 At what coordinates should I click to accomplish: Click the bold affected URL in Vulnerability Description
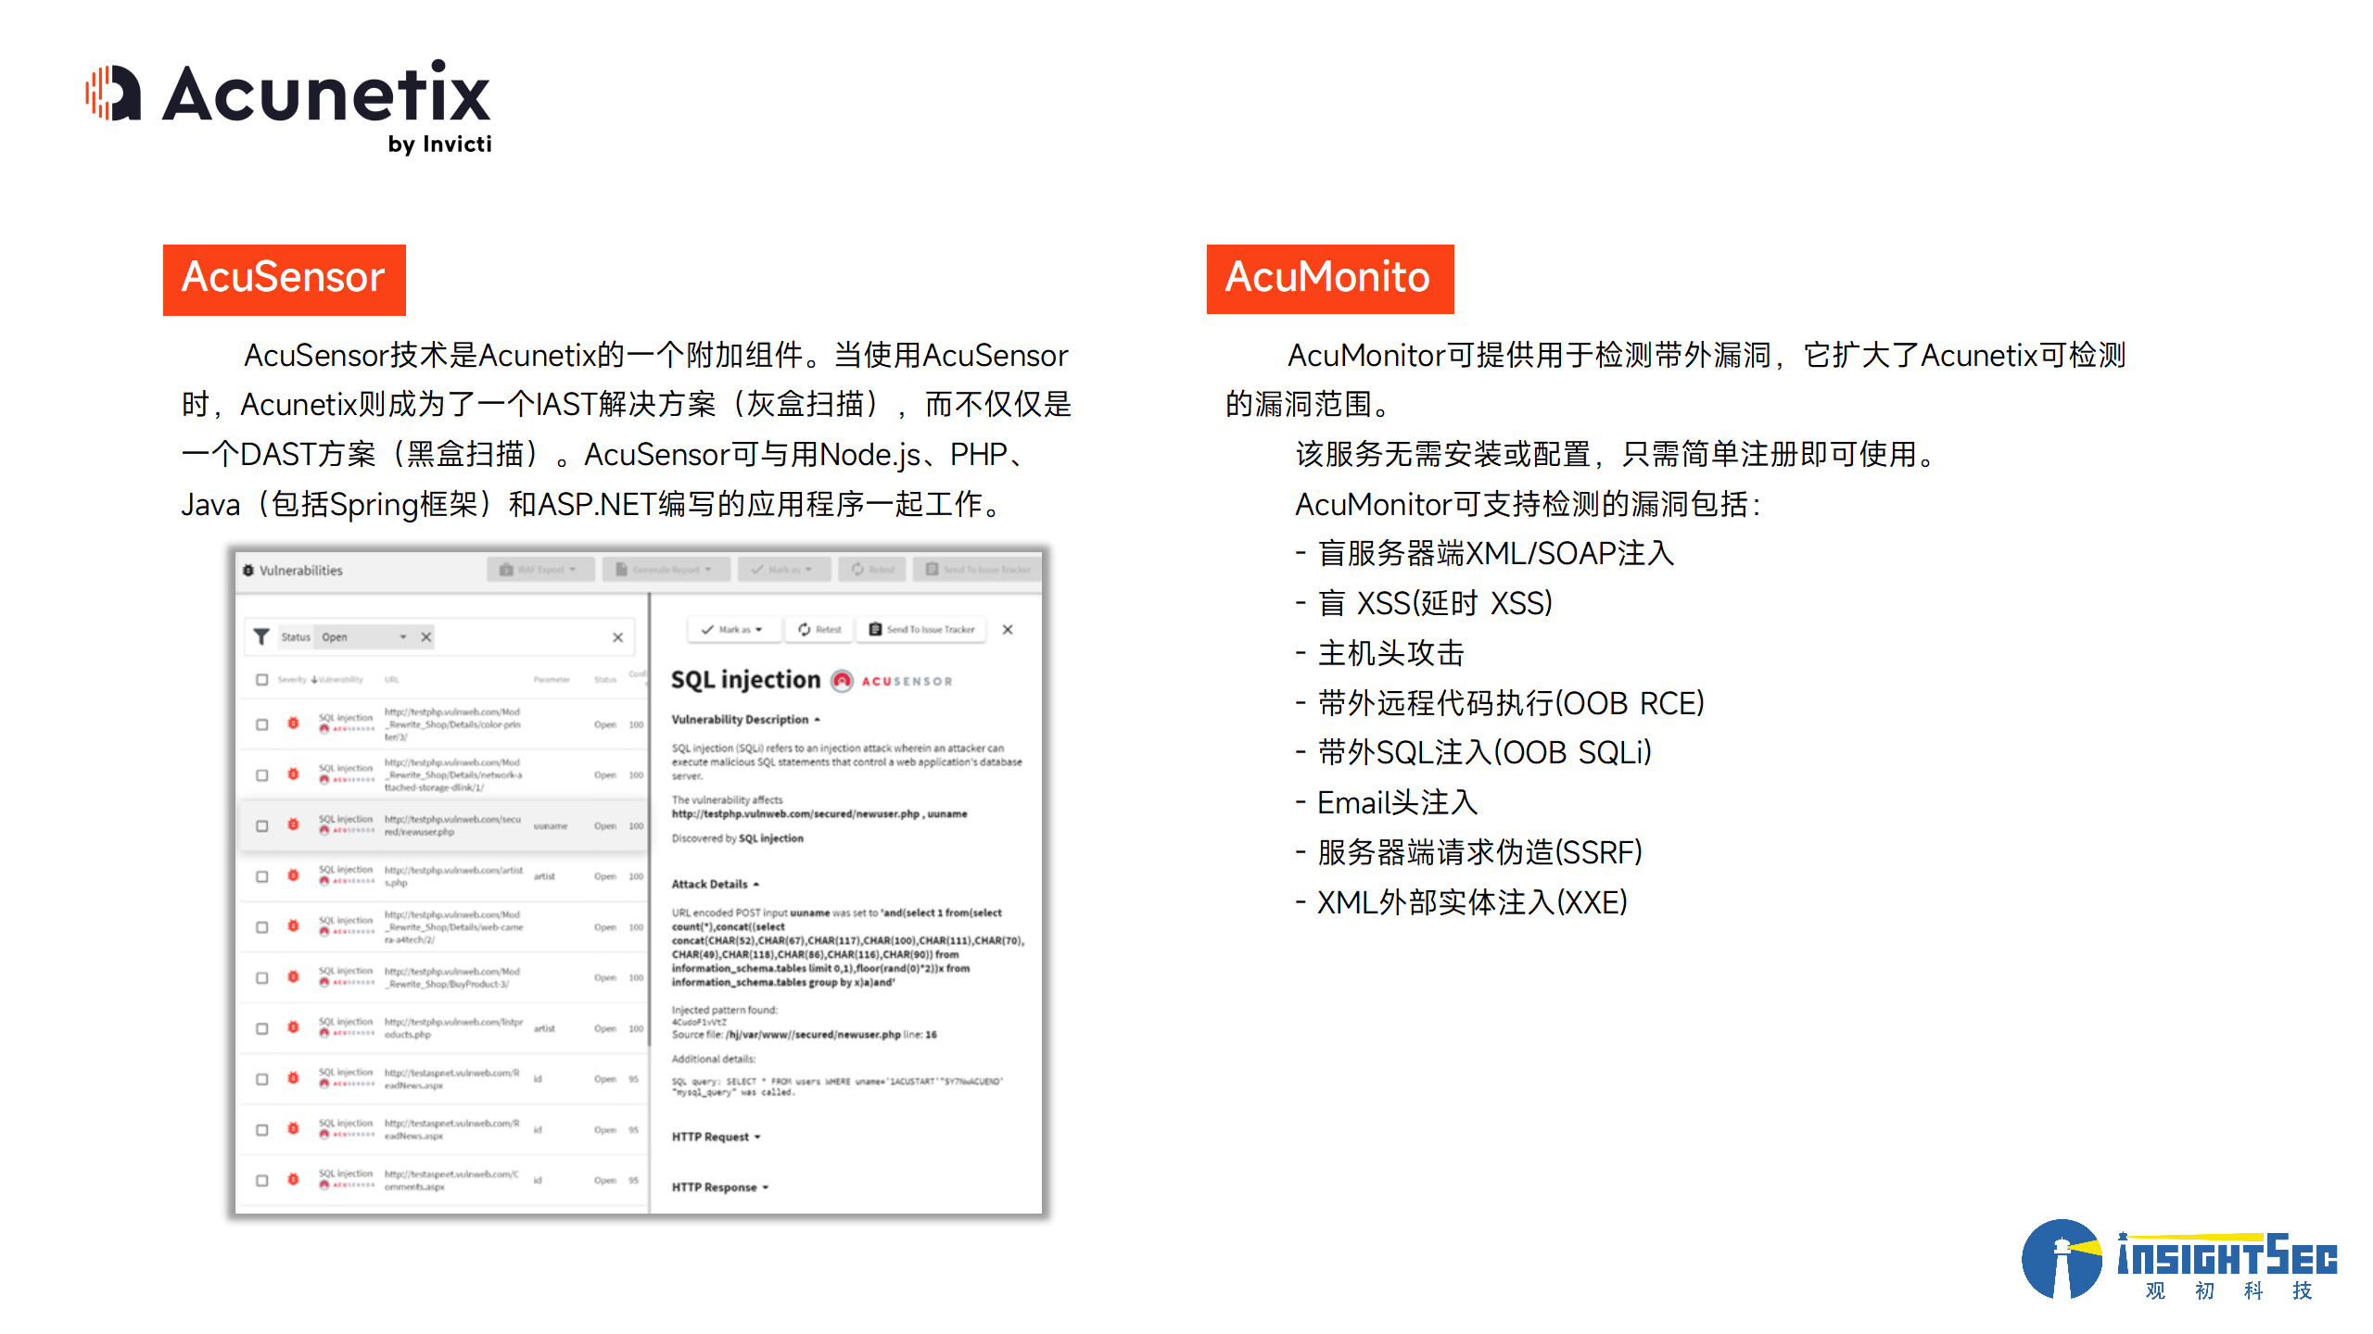tap(819, 814)
